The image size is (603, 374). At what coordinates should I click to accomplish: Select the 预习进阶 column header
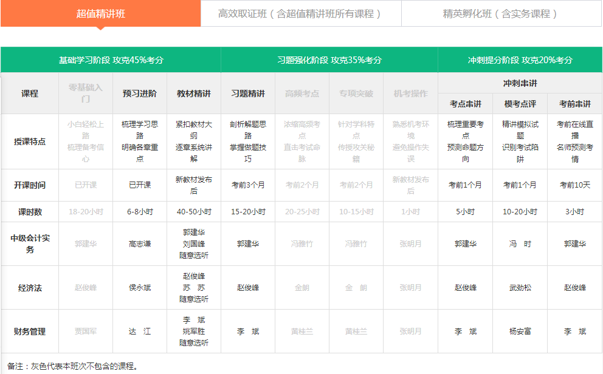click(x=139, y=93)
